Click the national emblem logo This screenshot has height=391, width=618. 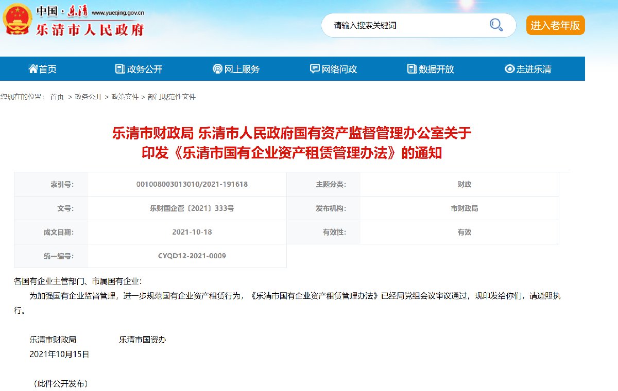(x=16, y=21)
